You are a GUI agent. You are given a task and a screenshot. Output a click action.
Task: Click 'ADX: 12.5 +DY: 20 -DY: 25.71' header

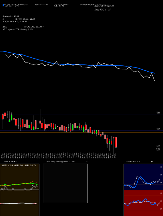click(19, 166)
